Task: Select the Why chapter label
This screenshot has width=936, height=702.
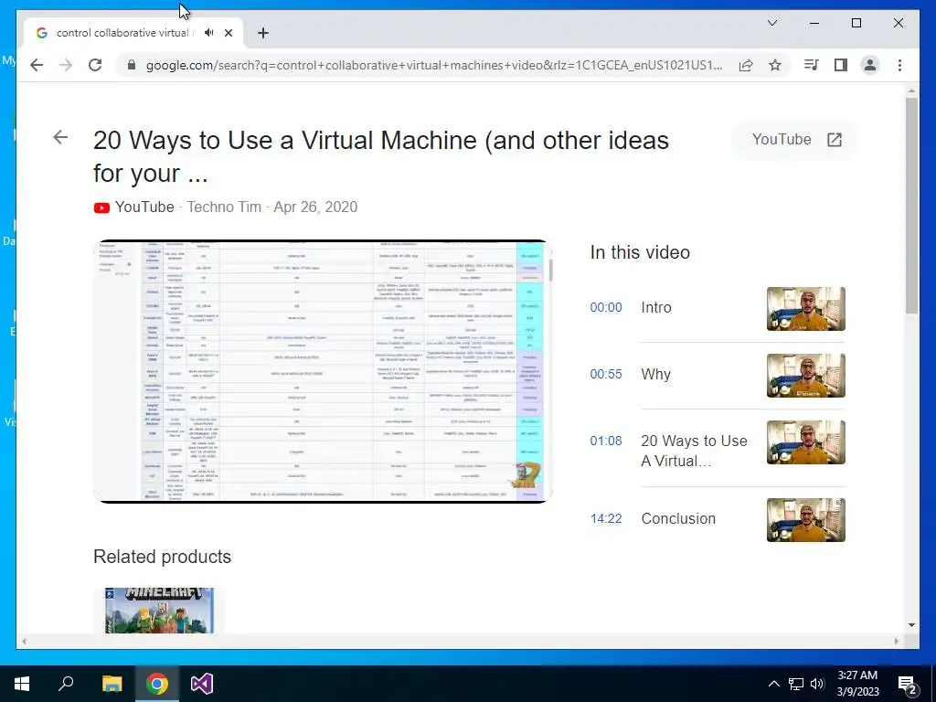Action: [x=656, y=374]
